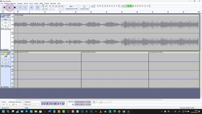Open the Strumenti menu

[x=53, y=3]
